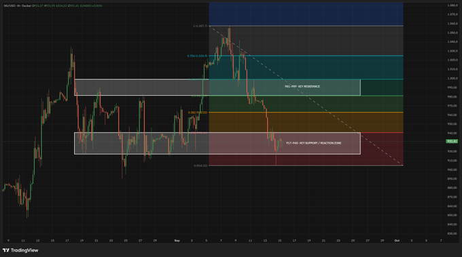The image size is (462, 257).
Task: Click the 1.080,0 price scale label
Action: [452, 5]
